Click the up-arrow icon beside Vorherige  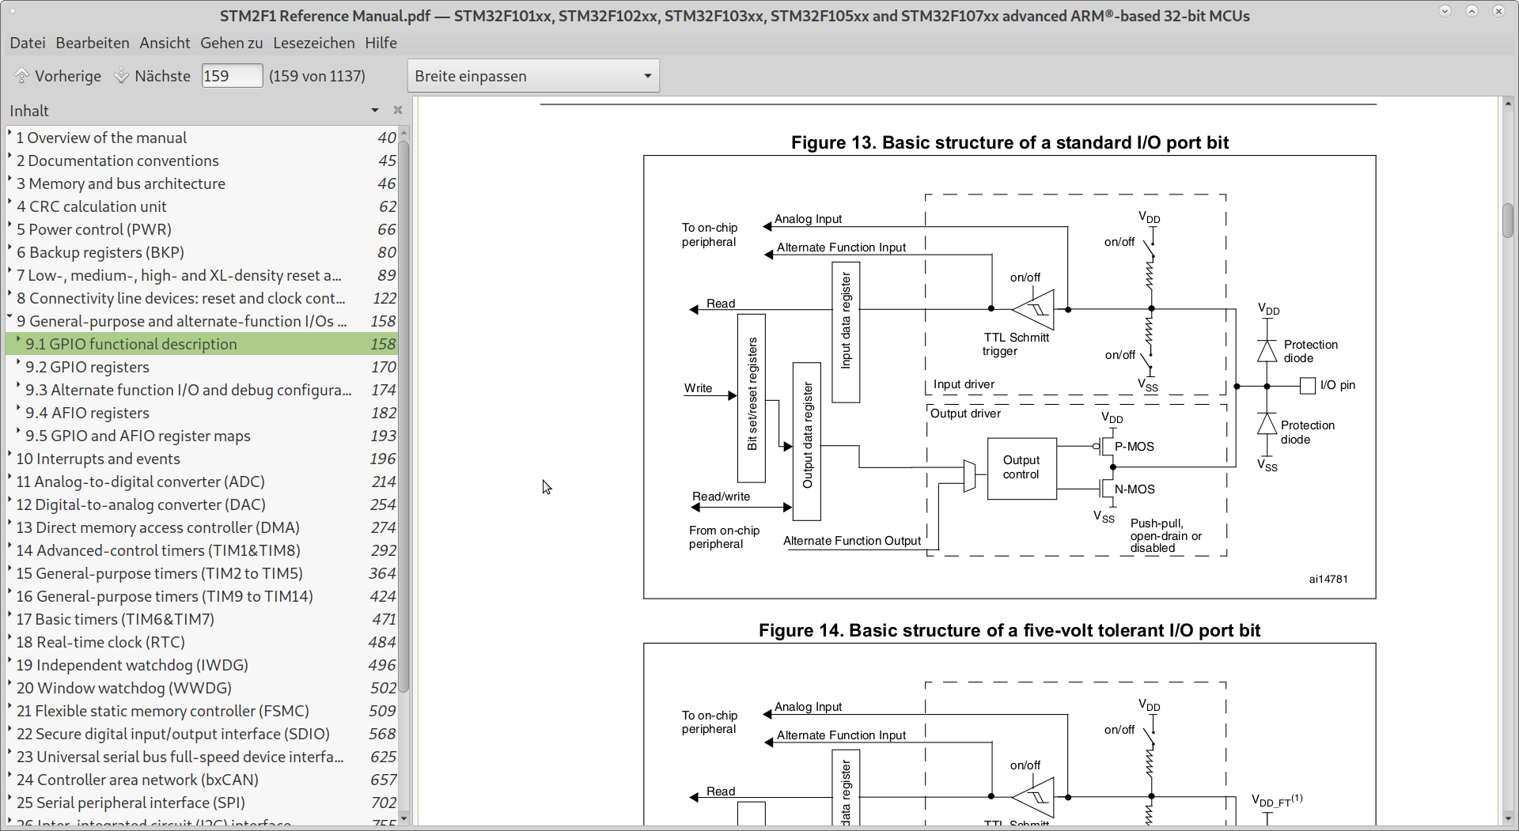click(22, 76)
